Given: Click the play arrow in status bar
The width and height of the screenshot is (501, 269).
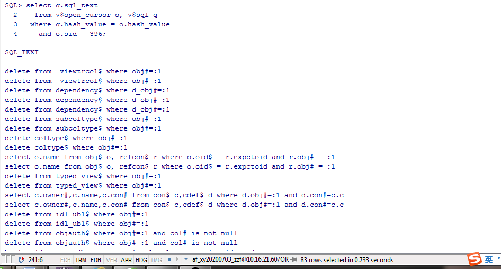Looking at the screenshot, I should tap(177, 260).
